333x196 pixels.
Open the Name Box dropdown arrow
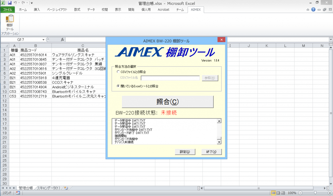click(x=43, y=39)
